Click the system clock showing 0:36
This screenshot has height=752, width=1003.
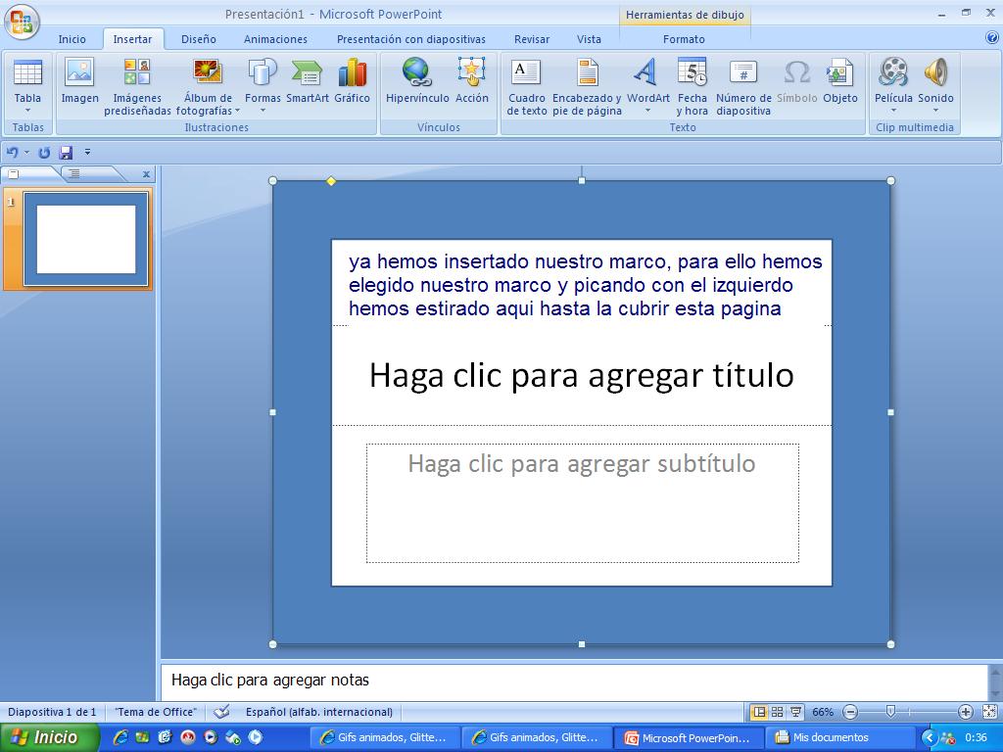(x=976, y=737)
